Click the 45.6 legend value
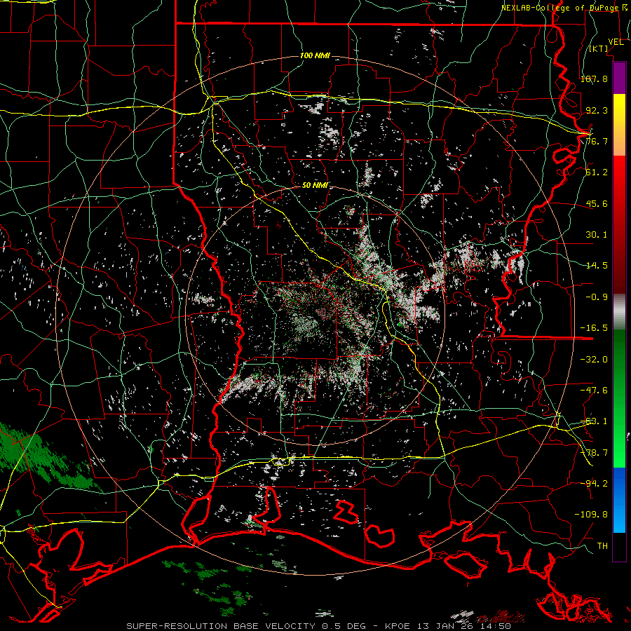This screenshot has height=631, width=631. pyautogui.click(x=597, y=204)
